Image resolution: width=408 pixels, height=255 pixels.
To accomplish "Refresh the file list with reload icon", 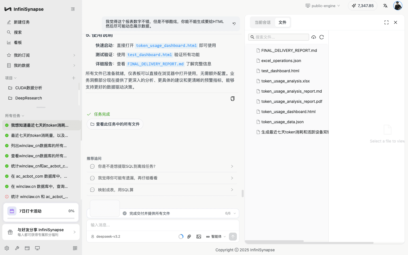I will (x=322, y=37).
